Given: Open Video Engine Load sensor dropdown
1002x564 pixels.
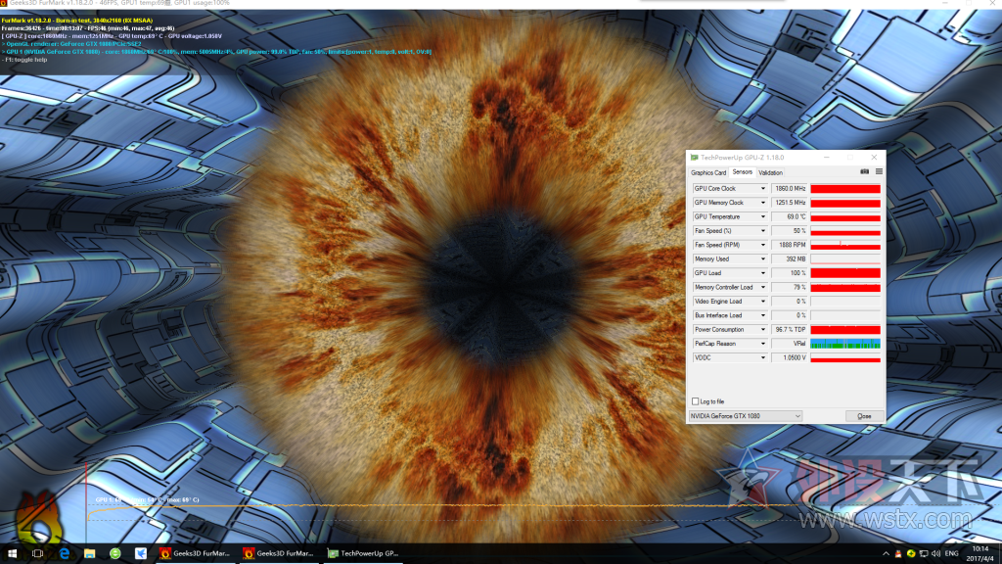Looking at the screenshot, I should [x=762, y=302].
